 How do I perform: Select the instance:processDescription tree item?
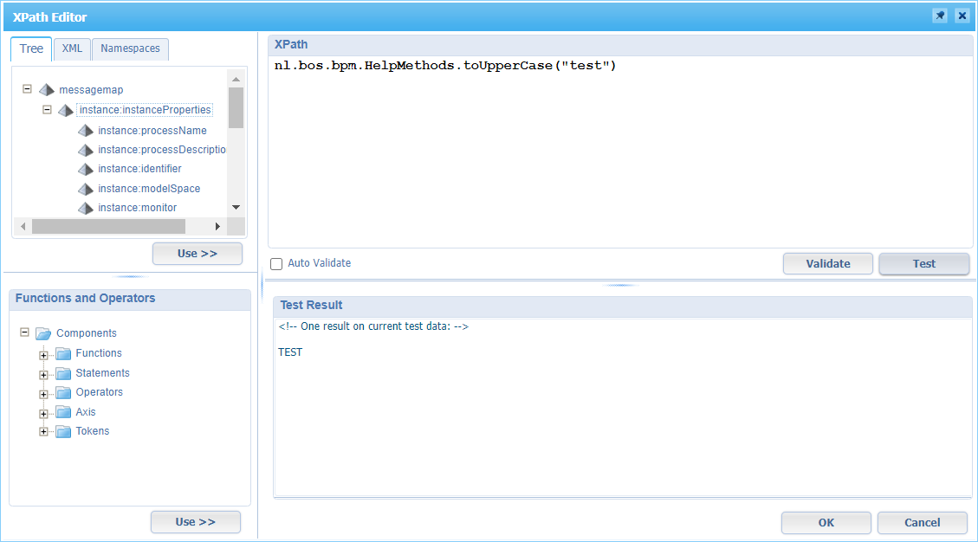[161, 149]
